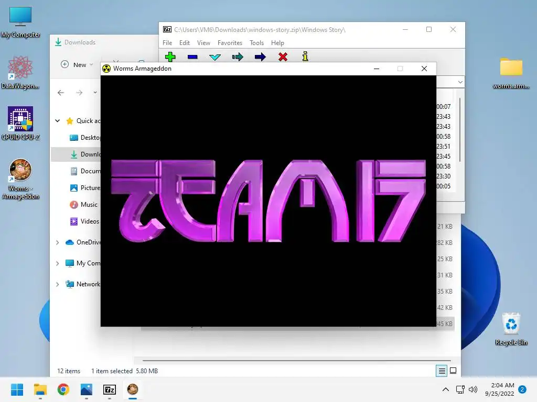Select Music in explorer sidebar
537x402 pixels.
click(83, 205)
